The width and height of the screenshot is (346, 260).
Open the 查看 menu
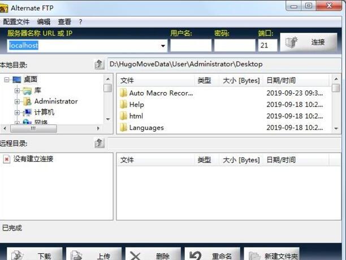tap(64, 22)
